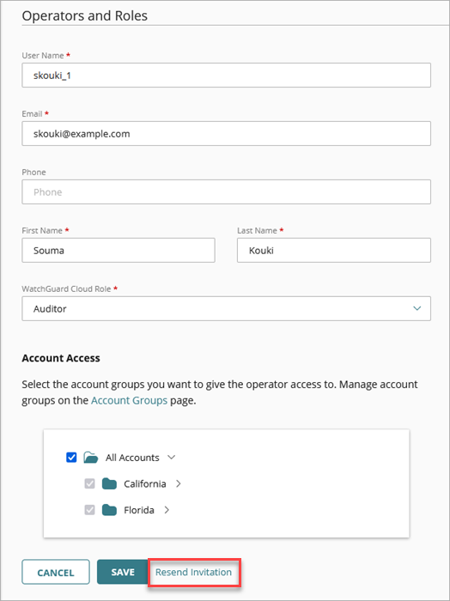The image size is (450, 601).
Task: Click the California folder icon
Action: pos(109,483)
